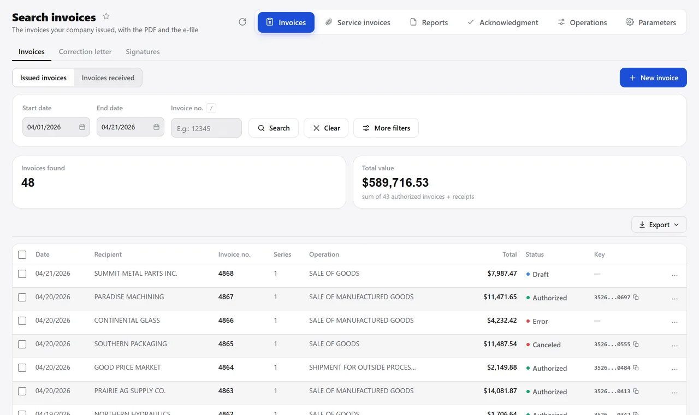This screenshot has width=699, height=415.
Task: Open the End date calendar icon
Action: (156, 127)
